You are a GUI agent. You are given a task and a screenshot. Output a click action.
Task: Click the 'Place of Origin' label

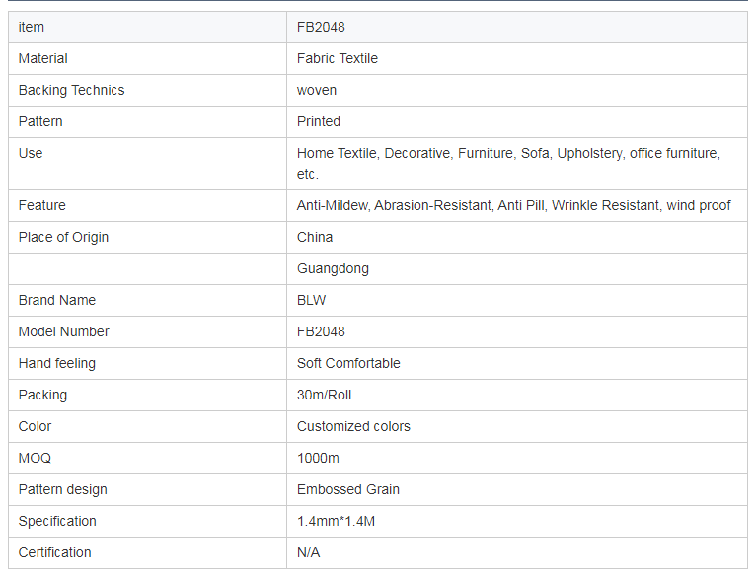coord(63,237)
